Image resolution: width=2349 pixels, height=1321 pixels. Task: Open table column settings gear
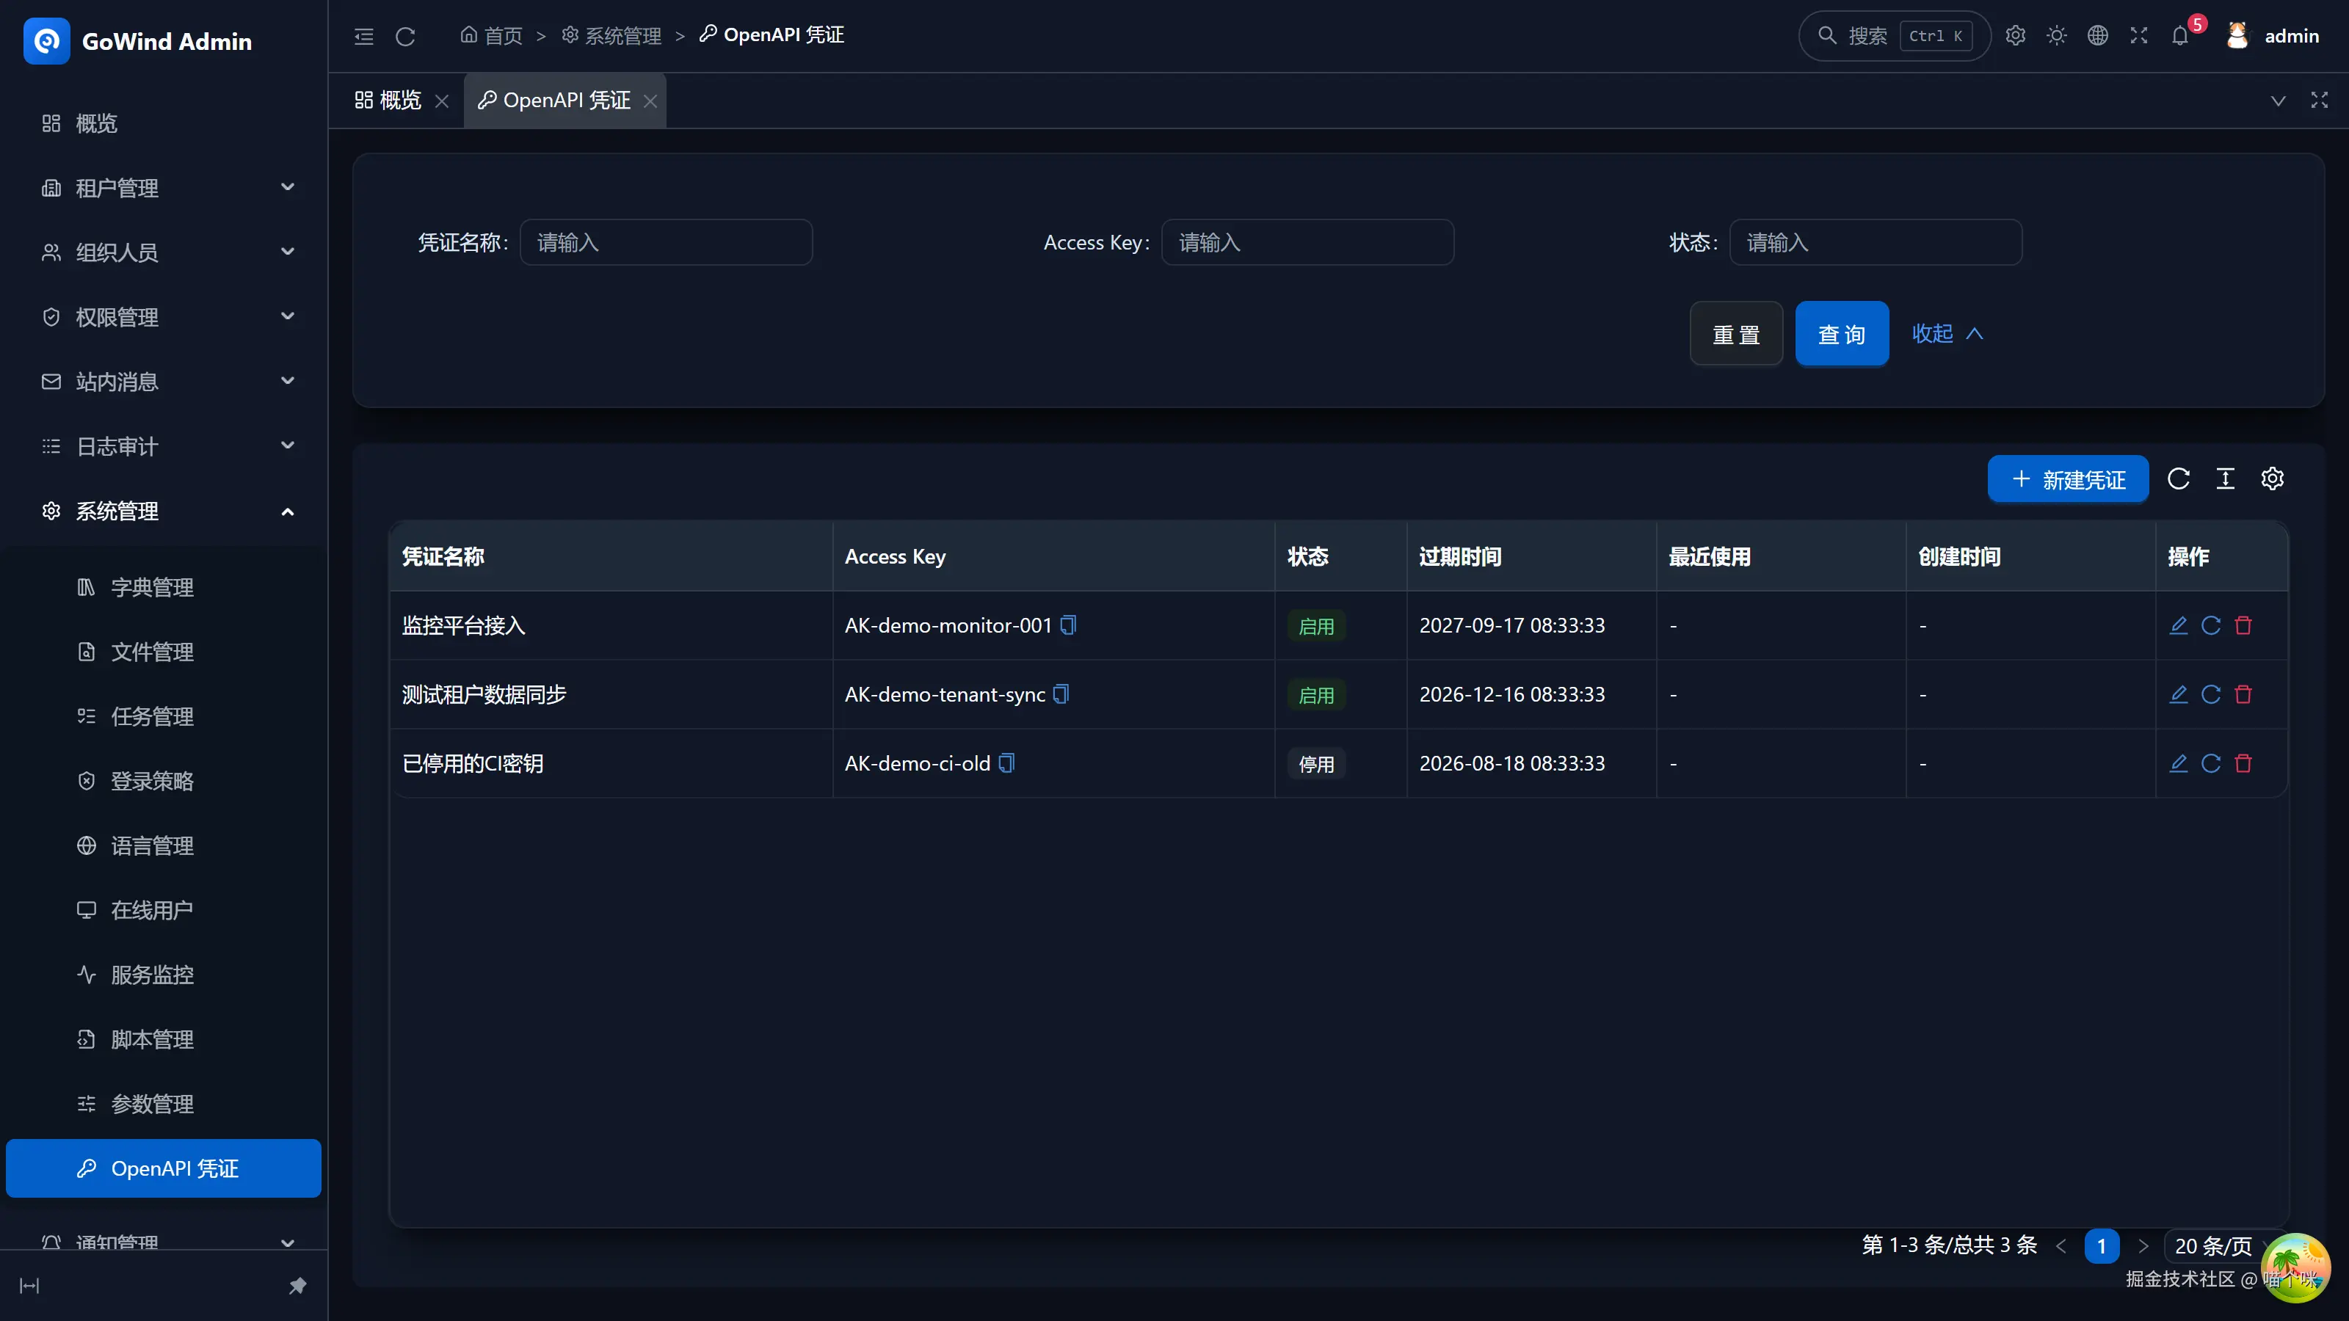[x=2273, y=478]
